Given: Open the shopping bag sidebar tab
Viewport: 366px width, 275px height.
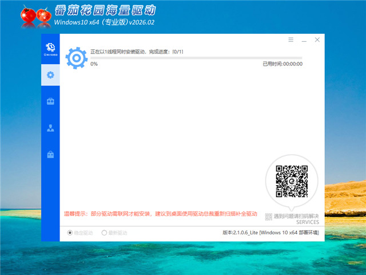Looking at the screenshot, I should 50,154.
